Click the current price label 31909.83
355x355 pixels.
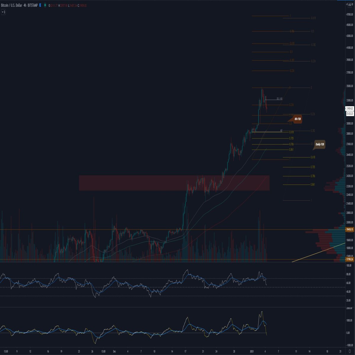(x=350, y=109)
